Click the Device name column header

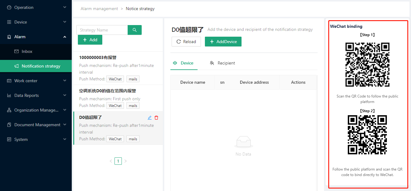tap(193, 82)
